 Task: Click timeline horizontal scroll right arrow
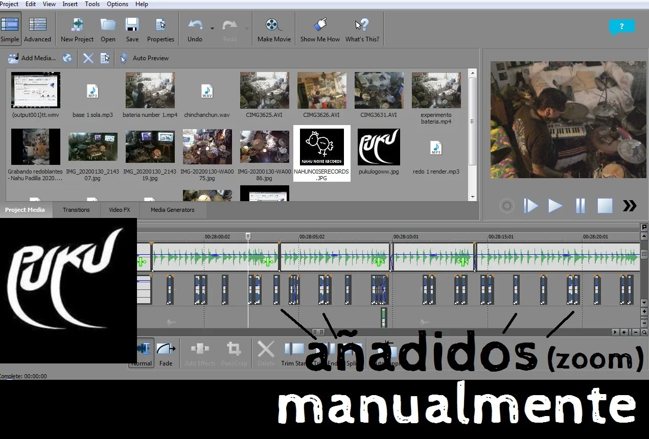tap(616, 332)
